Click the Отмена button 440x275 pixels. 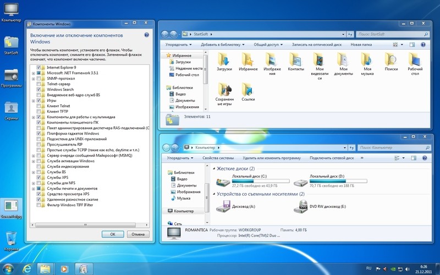click(138, 234)
